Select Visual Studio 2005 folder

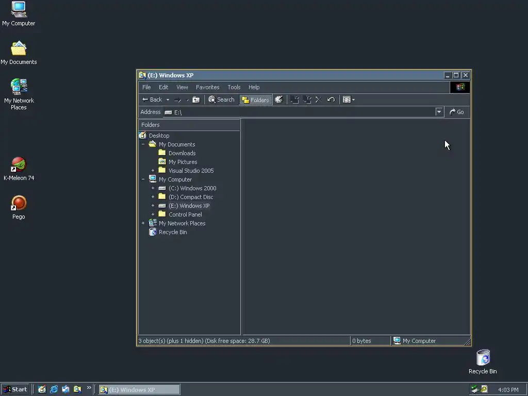191,171
